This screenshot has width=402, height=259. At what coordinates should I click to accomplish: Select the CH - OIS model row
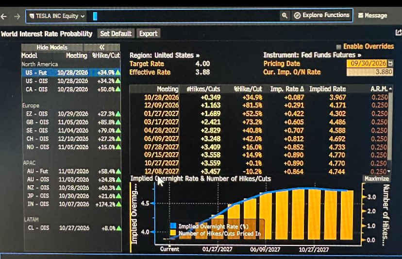pos(71,138)
